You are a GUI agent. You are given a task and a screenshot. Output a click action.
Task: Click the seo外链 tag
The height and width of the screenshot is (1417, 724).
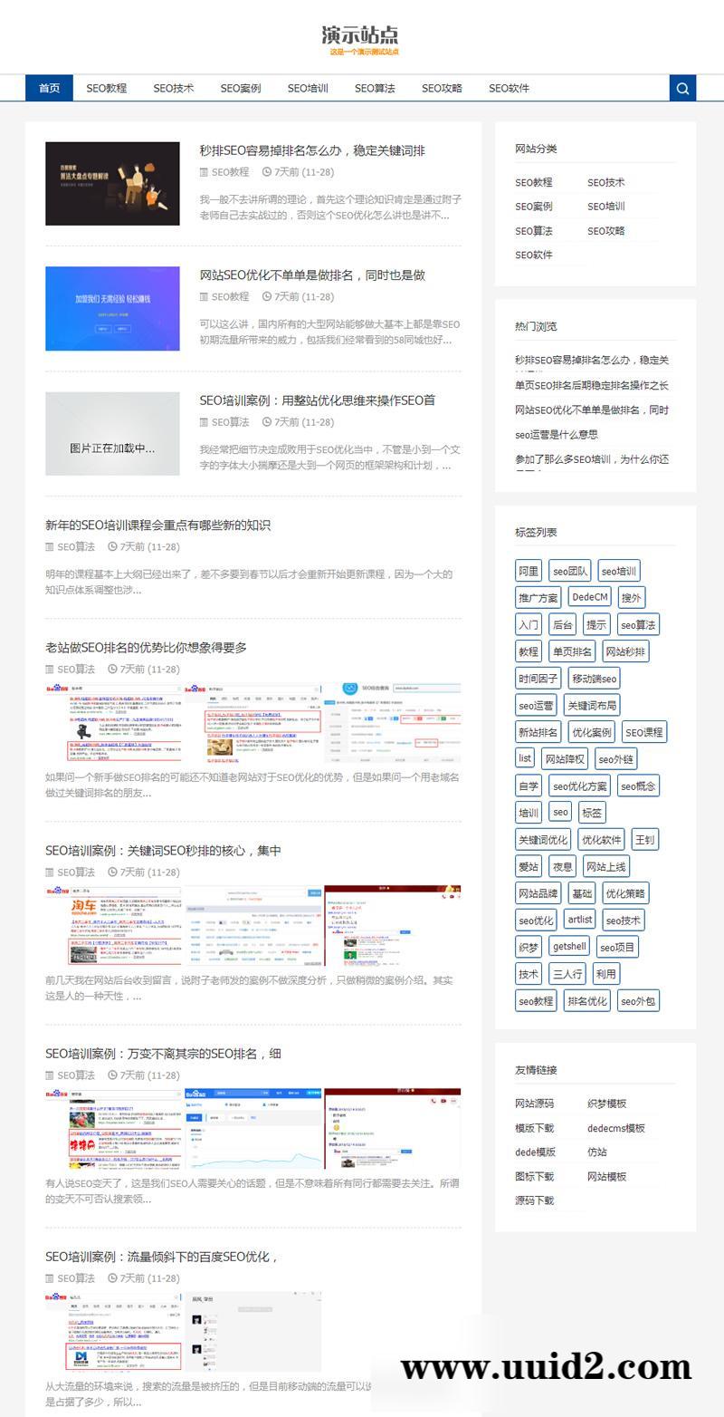(614, 758)
